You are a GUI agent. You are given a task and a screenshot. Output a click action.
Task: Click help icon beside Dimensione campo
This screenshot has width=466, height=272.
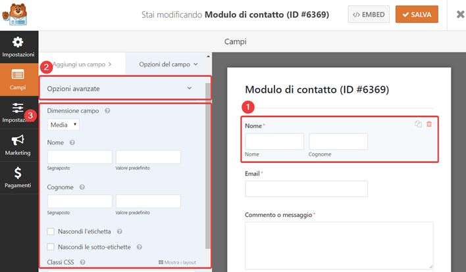click(107, 110)
